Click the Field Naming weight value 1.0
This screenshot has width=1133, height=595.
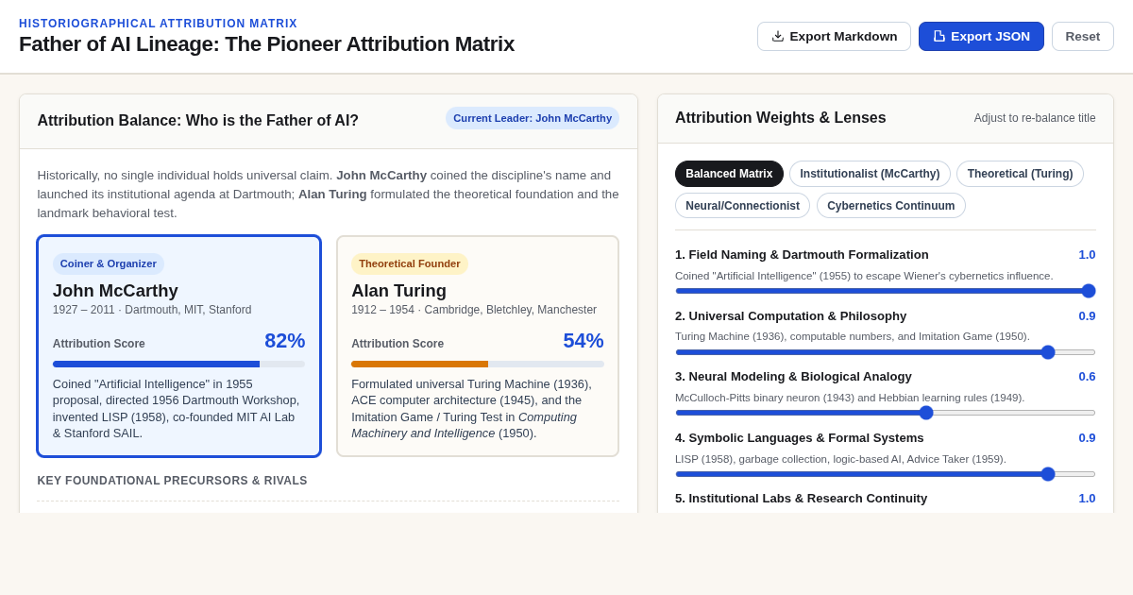tap(1088, 255)
